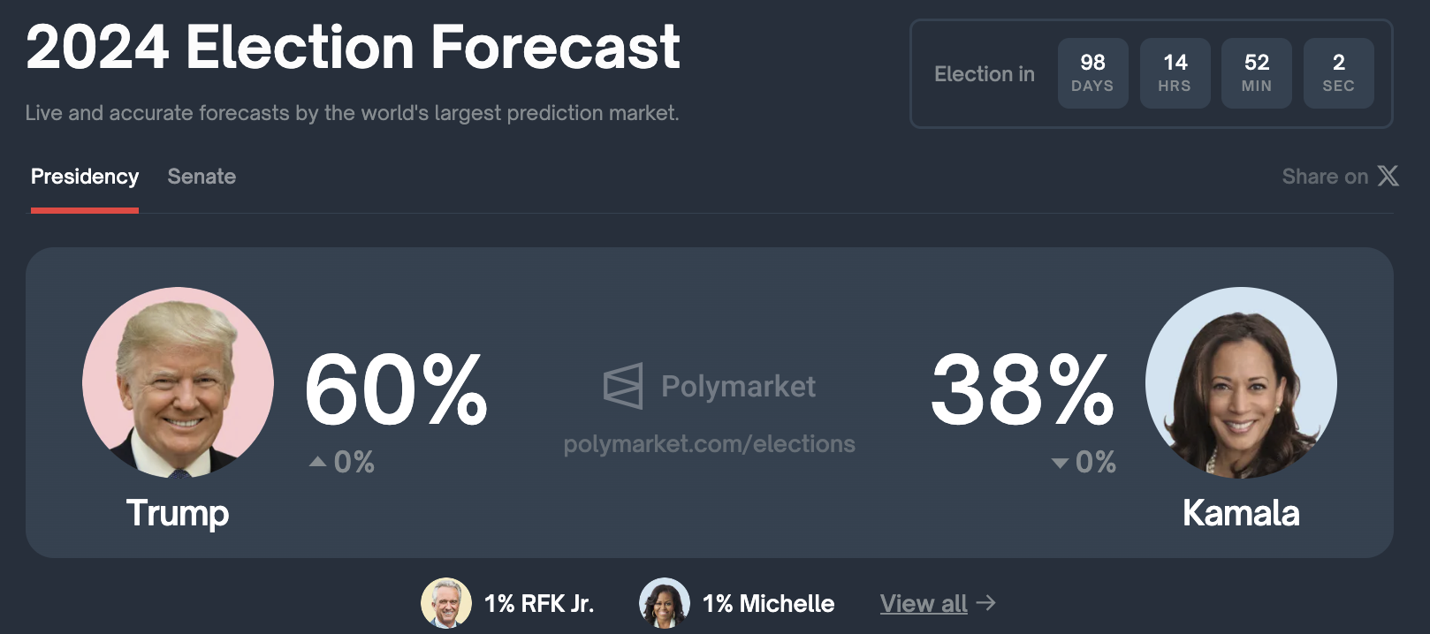Screen dimensions: 1430x634
Task: Click the arrow next to View all
Action: 986,603
